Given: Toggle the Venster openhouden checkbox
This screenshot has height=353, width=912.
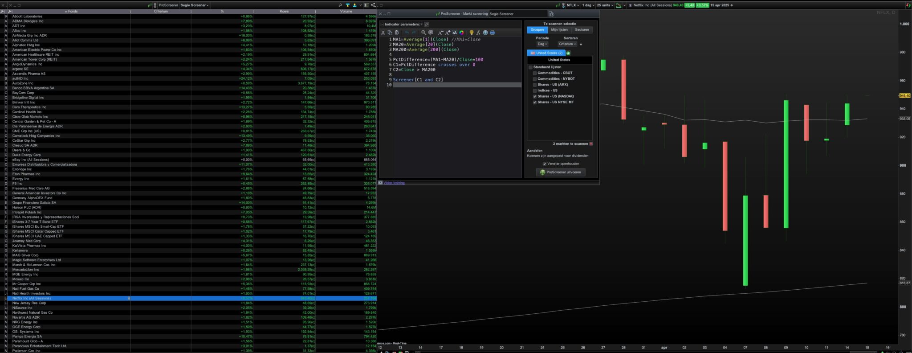Looking at the screenshot, I should [544, 164].
